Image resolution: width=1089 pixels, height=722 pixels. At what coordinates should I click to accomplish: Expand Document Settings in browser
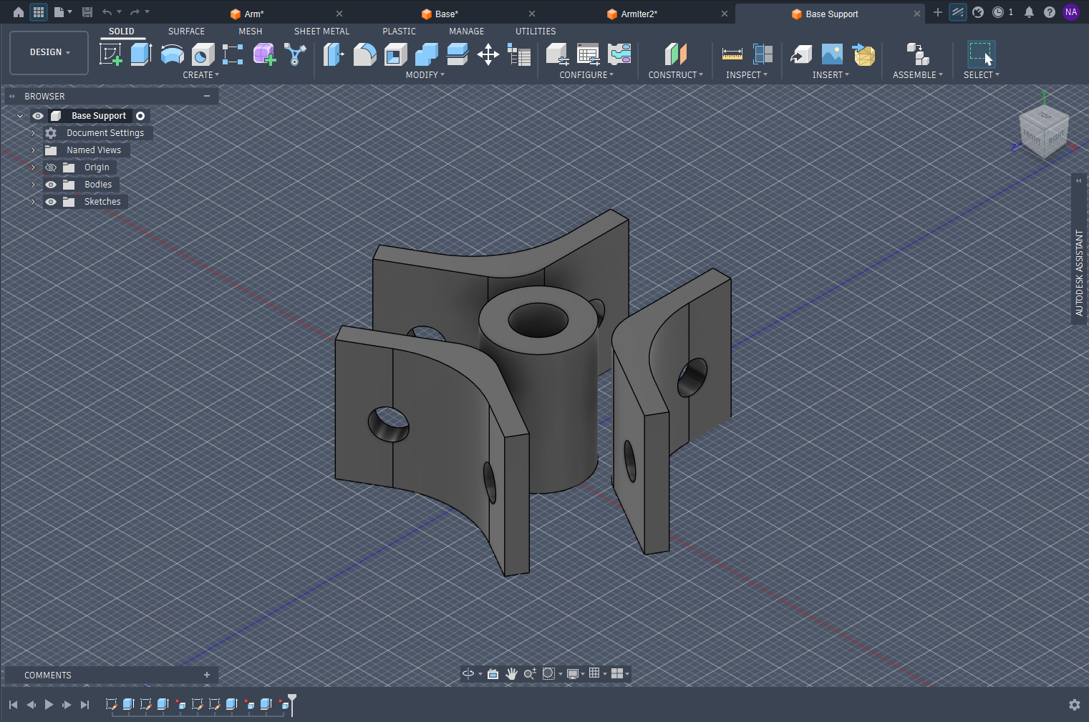point(33,133)
